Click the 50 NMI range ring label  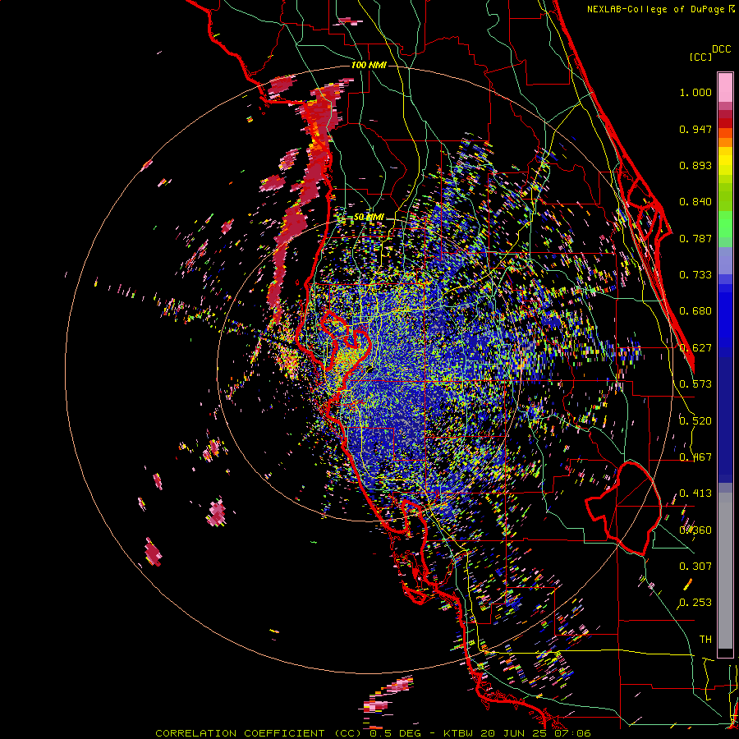369,218
